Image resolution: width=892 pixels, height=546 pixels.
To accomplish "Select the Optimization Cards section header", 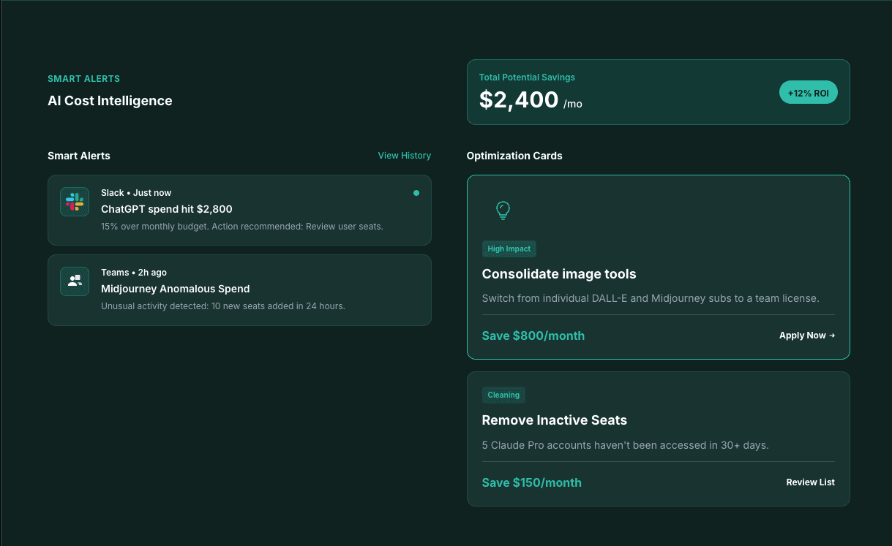I will pyautogui.click(x=514, y=156).
